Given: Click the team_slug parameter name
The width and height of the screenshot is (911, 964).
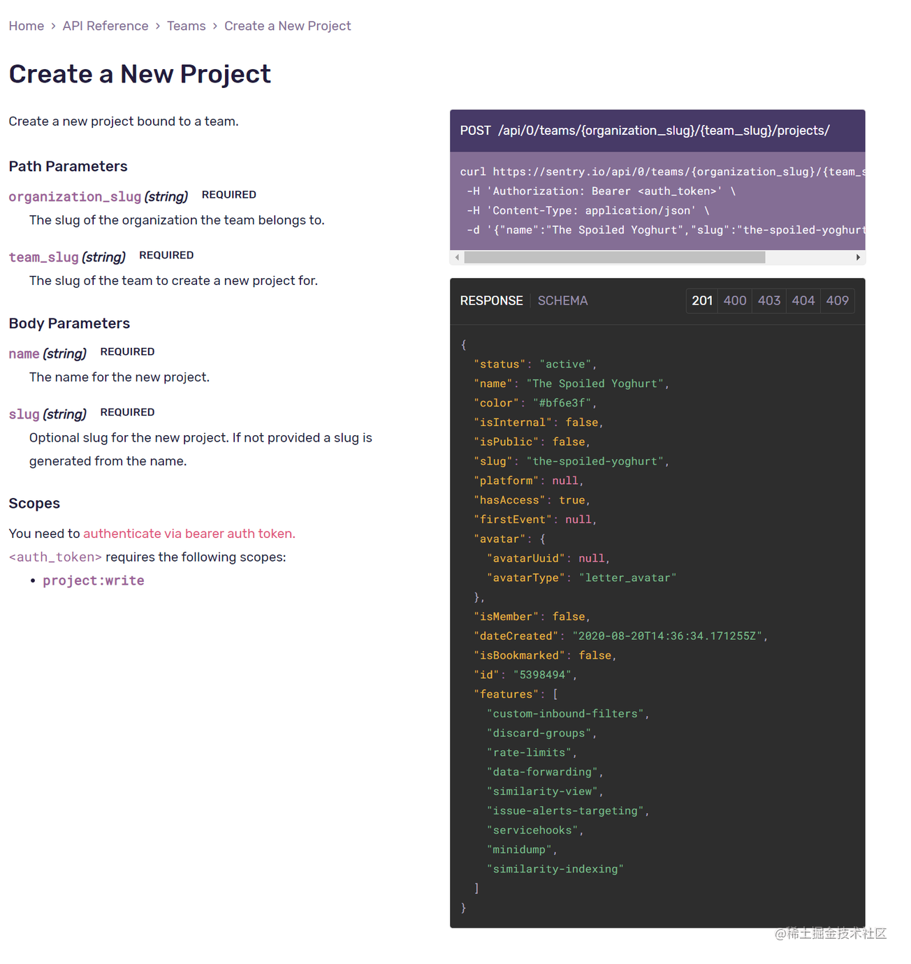Looking at the screenshot, I should (x=43, y=257).
